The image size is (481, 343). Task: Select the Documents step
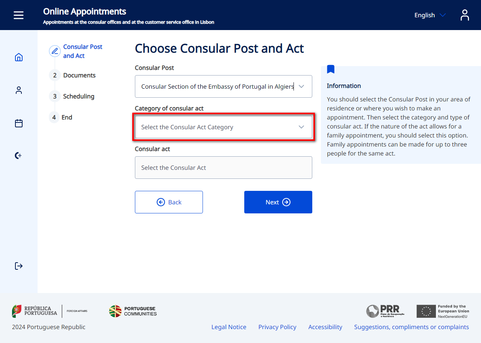pos(79,75)
